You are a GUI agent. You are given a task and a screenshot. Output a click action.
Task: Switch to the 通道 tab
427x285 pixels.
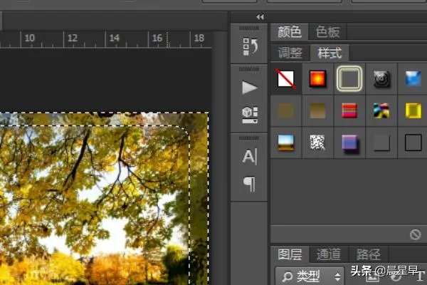[328, 254]
